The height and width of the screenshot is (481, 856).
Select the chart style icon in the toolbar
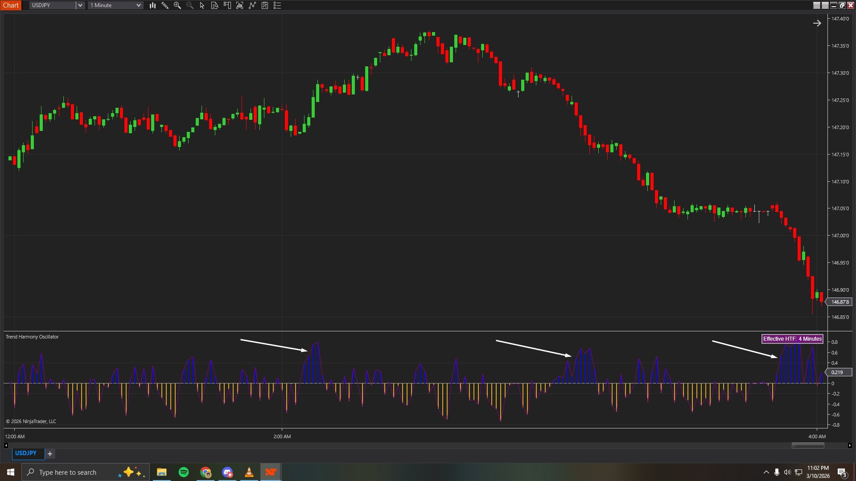pos(153,5)
